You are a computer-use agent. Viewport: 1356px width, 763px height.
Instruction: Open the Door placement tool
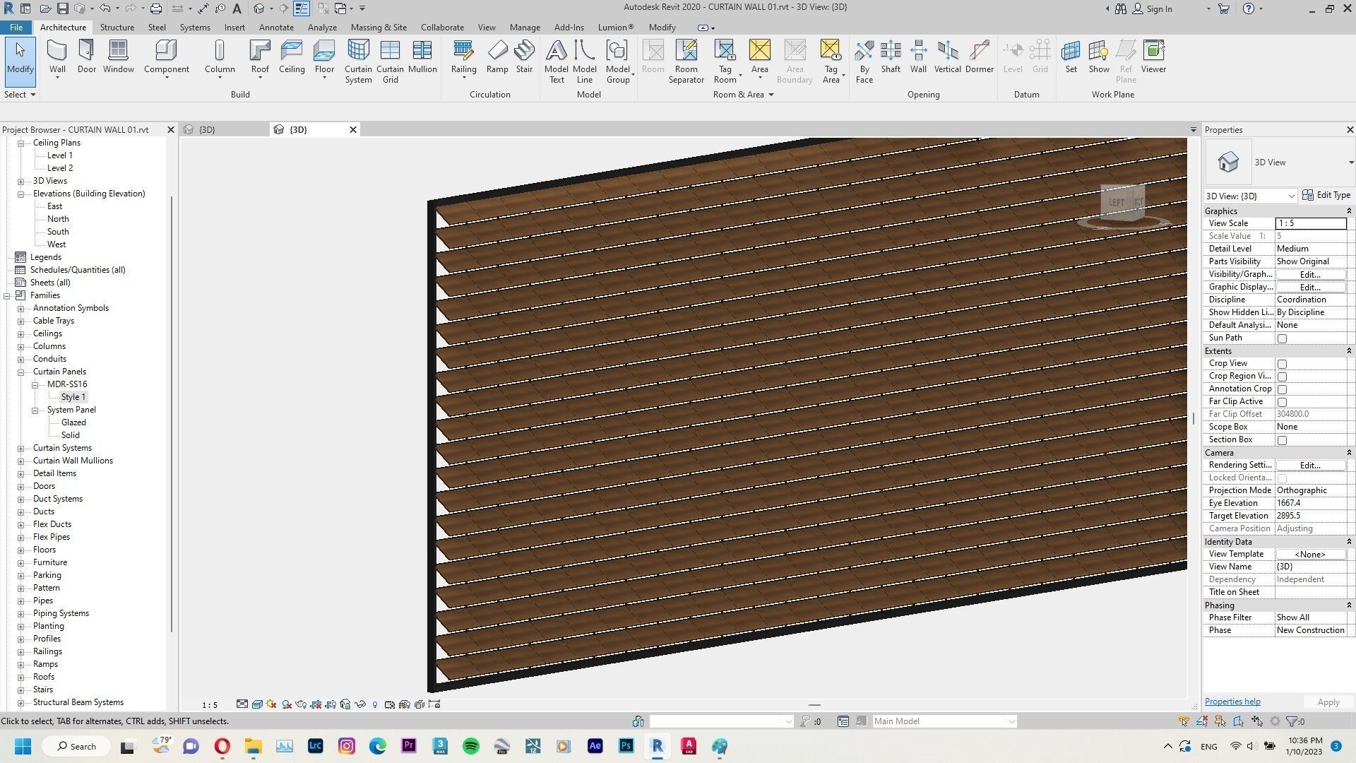coord(86,57)
